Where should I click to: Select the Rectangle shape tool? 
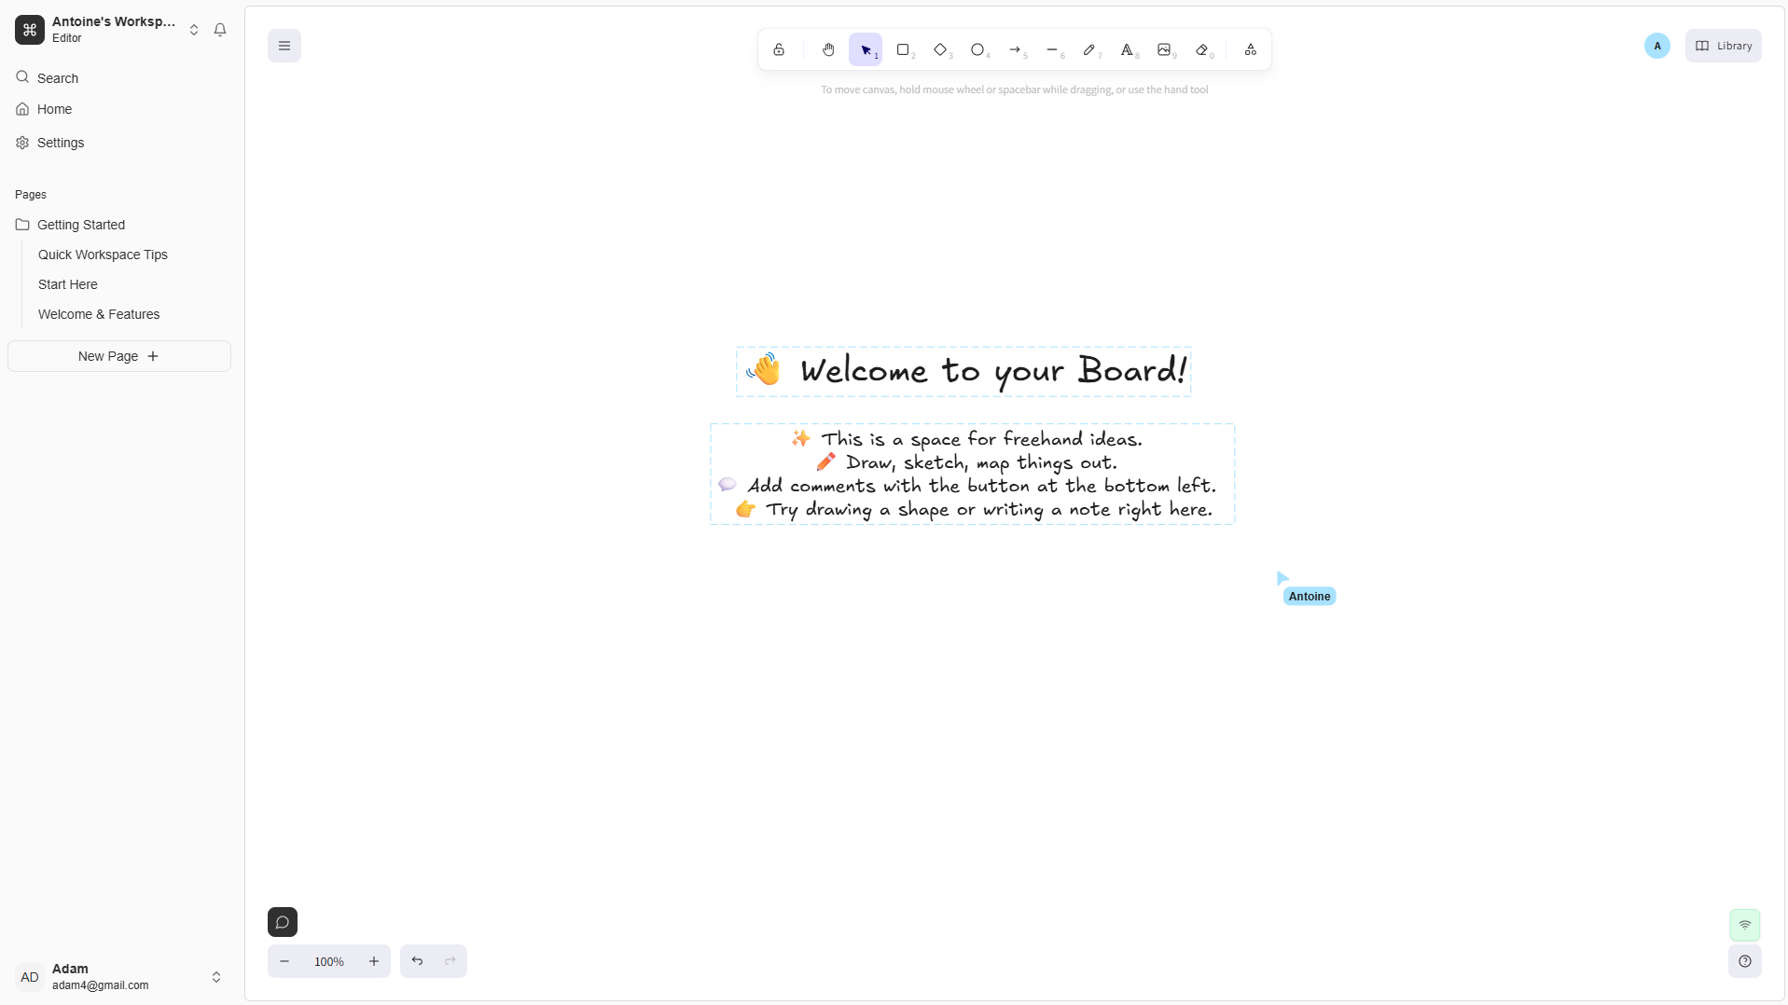[903, 49]
